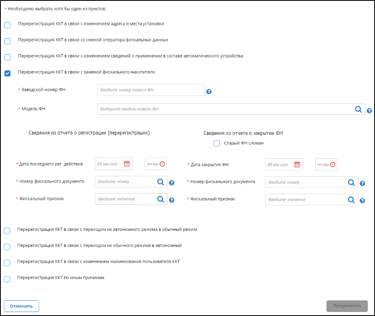Image resolution: width=375 pixels, height=316 pixels.
Task: Click help icon next to Модель ФН
Action: click(x=369, y=110)
